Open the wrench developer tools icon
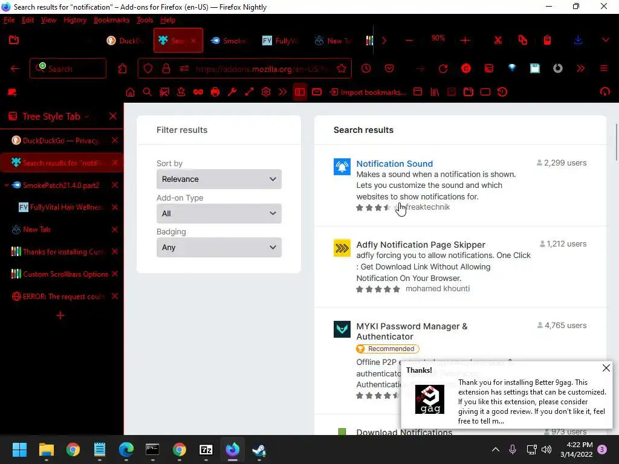This screenshot has height=464, width=619. (232, 92)
